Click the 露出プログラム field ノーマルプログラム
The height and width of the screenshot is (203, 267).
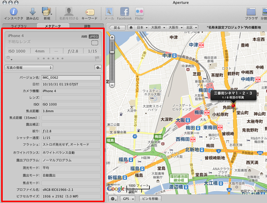coord(71,161)
